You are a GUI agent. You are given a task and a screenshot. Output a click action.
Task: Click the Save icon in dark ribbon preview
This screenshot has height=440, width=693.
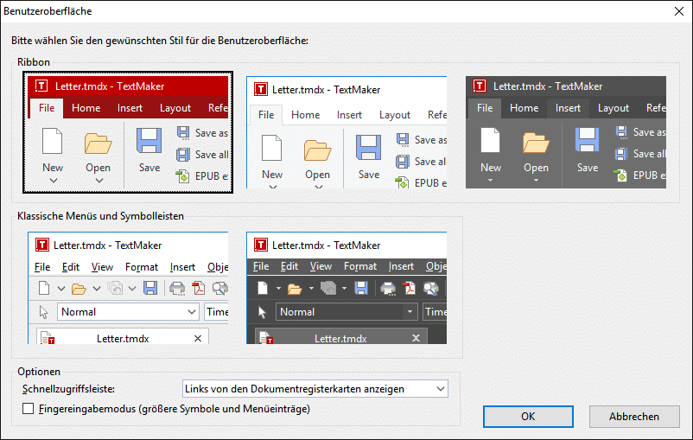pos(587,140)
